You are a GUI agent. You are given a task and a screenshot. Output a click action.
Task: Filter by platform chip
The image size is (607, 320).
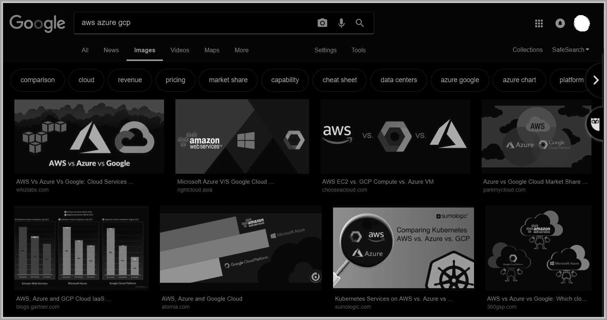(570, 80)
